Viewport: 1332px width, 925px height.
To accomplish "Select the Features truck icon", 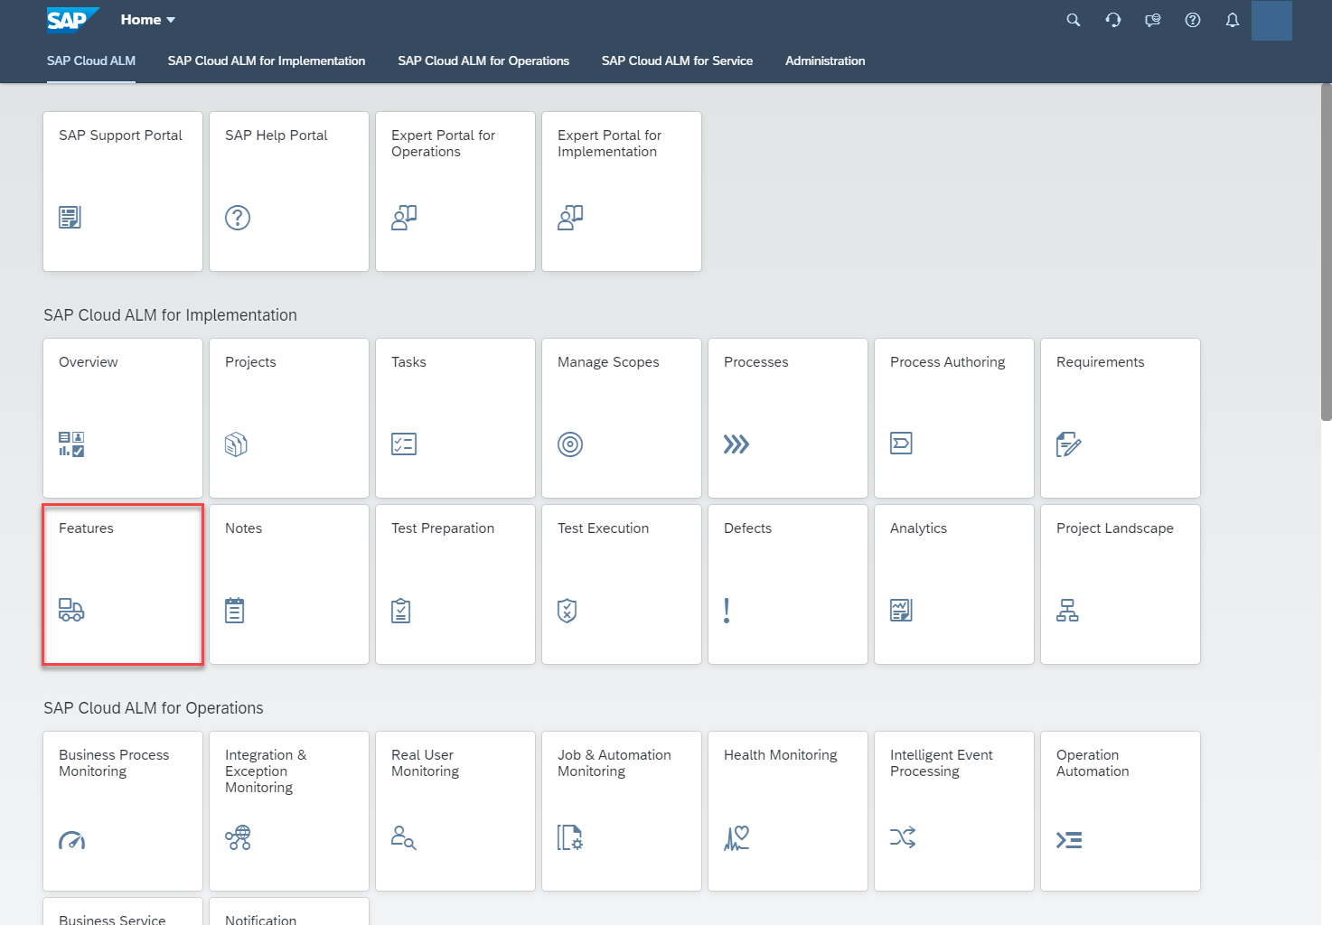I will [x=71, y=610].
